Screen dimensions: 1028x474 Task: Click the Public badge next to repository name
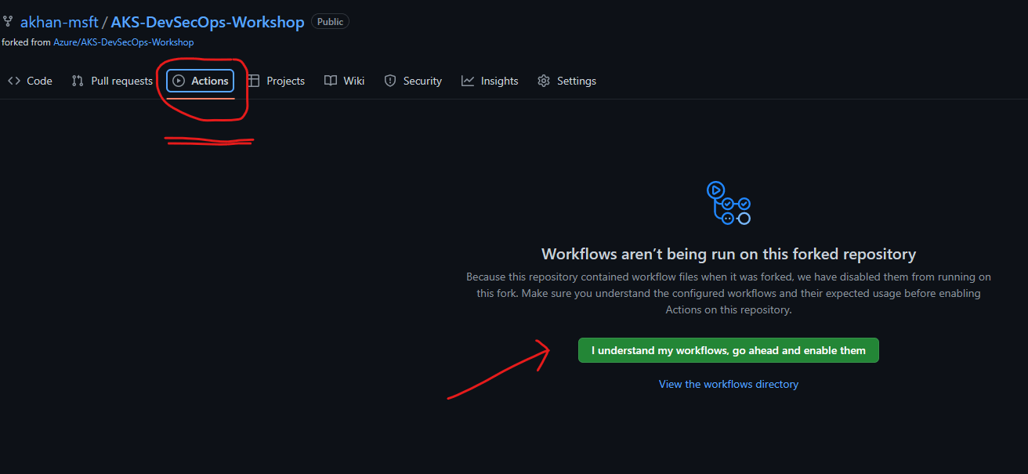click(329, 21)
